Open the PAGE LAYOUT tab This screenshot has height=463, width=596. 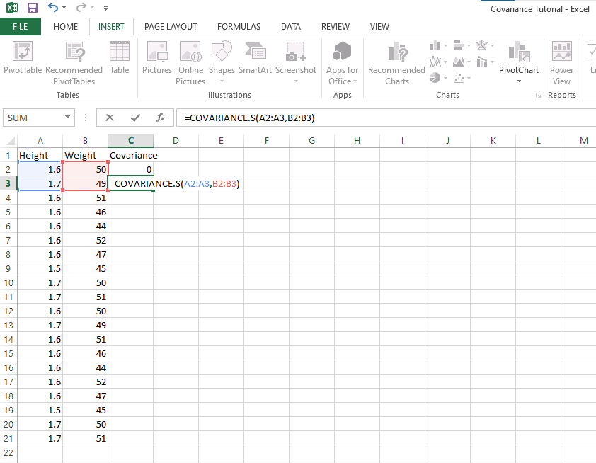171,27
